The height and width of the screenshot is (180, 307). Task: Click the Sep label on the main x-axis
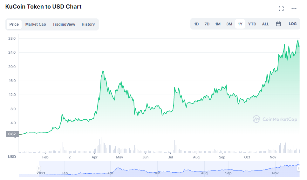coord(222,157)
